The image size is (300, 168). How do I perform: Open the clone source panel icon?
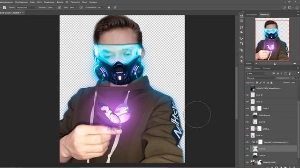point(241,50)
